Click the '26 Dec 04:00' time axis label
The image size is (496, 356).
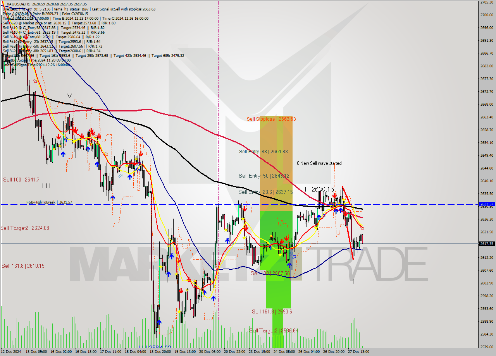[x=309, y=352]
